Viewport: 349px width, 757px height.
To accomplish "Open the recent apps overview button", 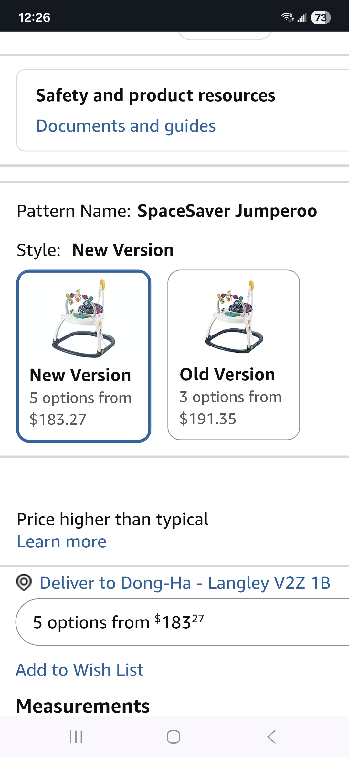I will click(76, 737).
